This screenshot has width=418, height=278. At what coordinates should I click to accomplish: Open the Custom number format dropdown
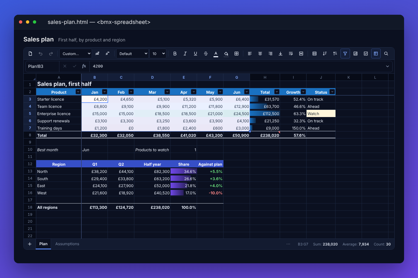click(76, 54)
